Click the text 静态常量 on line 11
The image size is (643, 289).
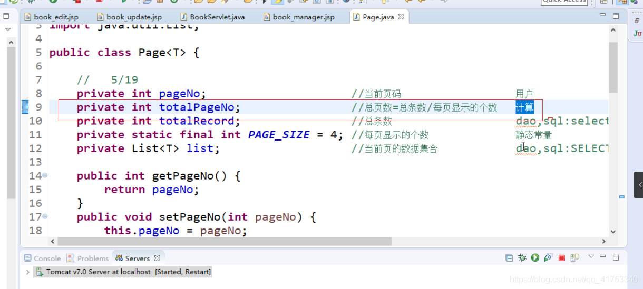click(x=533, y=135)
